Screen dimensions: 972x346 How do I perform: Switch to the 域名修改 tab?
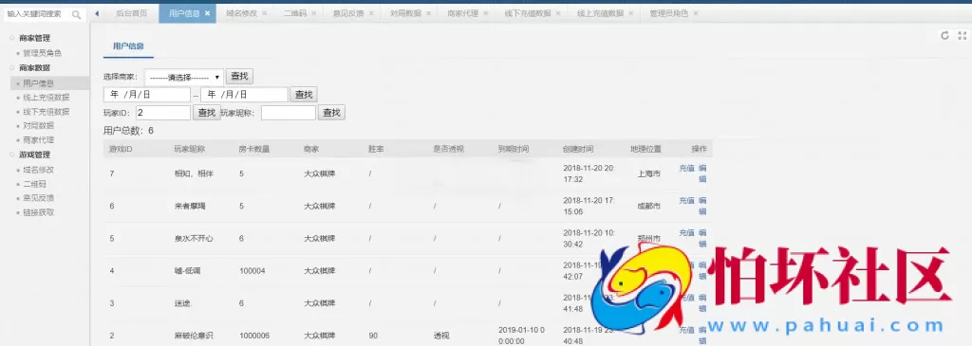(x=241, y=13)
